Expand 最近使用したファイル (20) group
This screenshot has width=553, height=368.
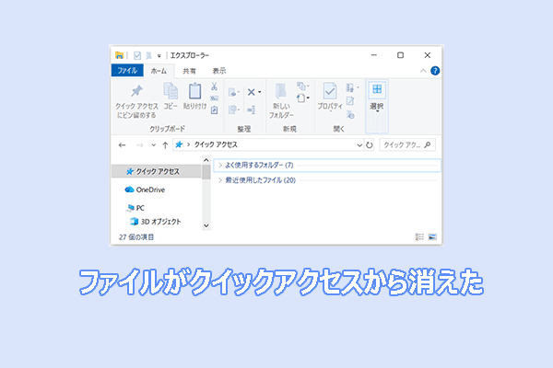pos(220,180)
